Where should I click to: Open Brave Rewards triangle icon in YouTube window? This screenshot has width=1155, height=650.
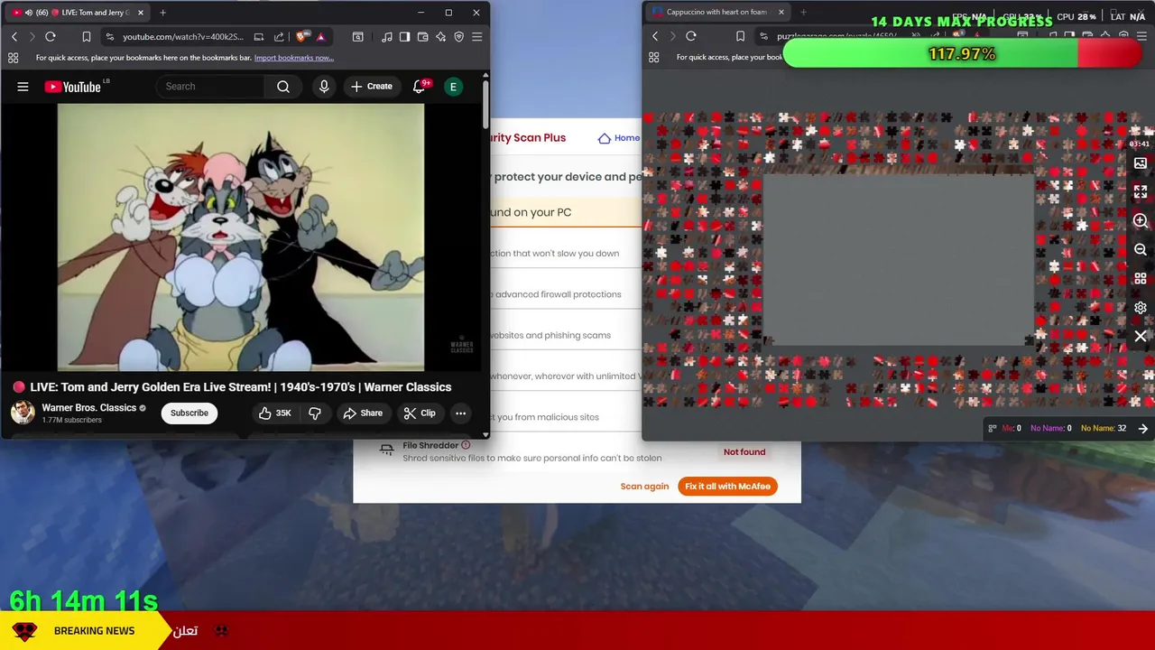(320, 37)
